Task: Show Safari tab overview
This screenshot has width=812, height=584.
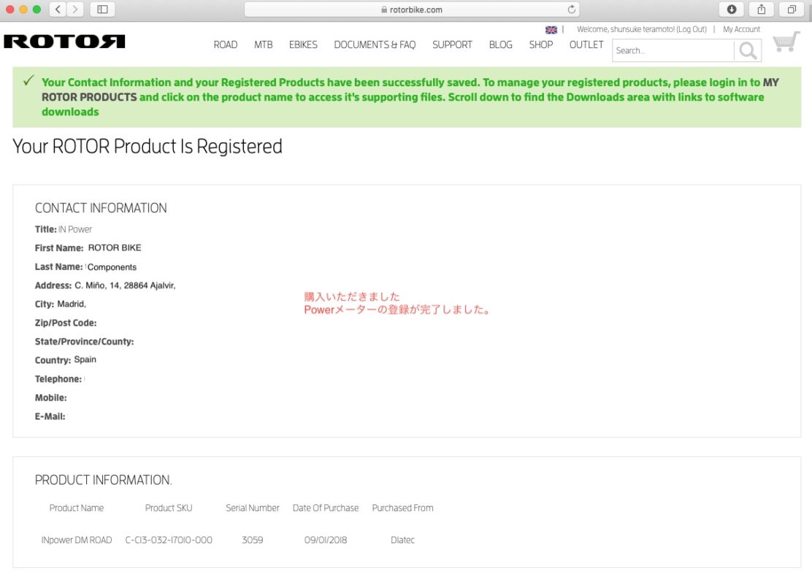Action: click(792, 9)
